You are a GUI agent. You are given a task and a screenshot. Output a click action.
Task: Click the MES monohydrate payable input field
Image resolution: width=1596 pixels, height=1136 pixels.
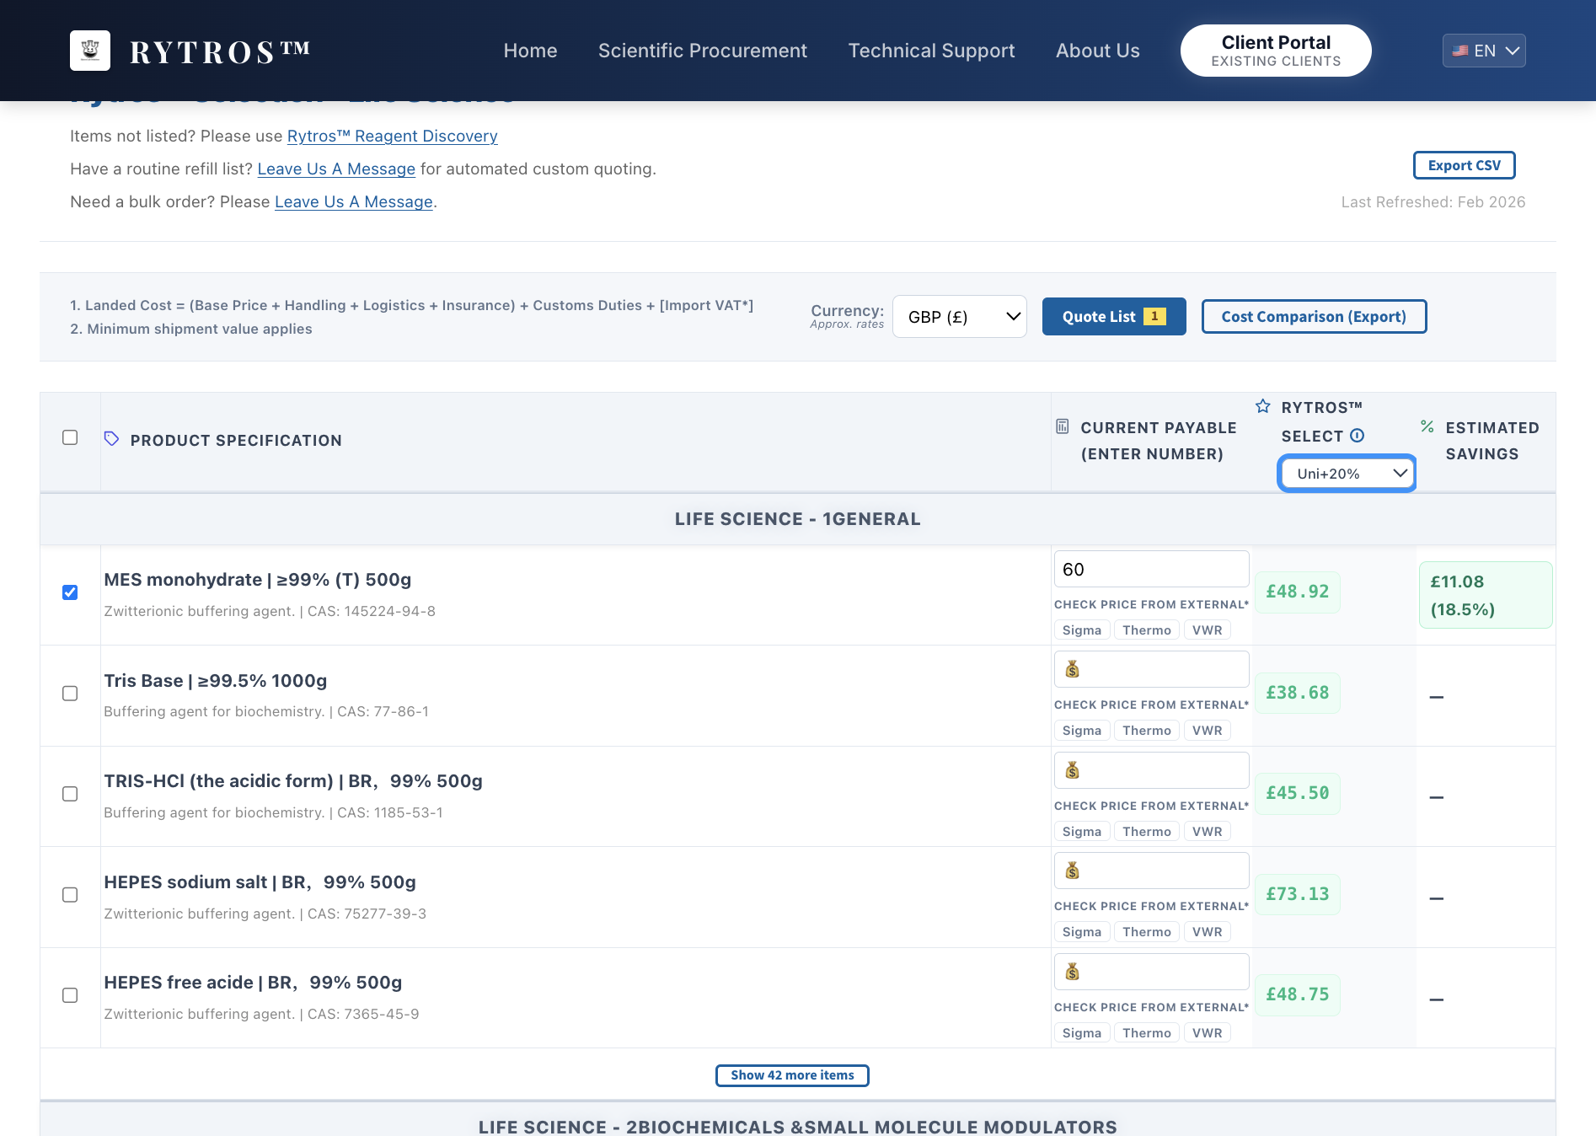click(1151, 569)
